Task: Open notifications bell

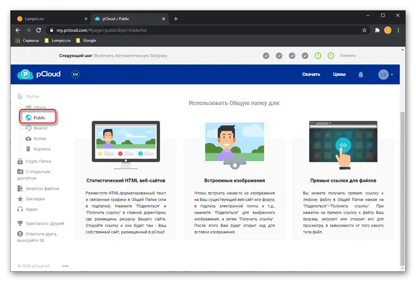Action: (361, 75)
